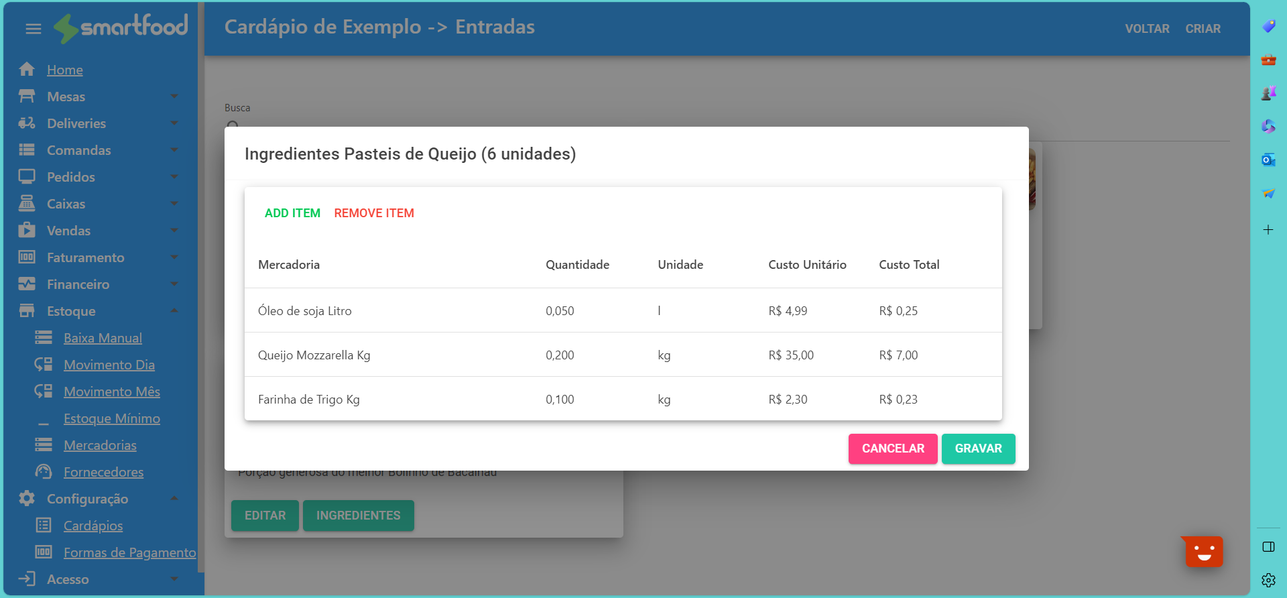Image resolution: width=1287 pixels, height=598 pixels.
Task: Collapse the Configuração section arrow
Action: (174, 499)
